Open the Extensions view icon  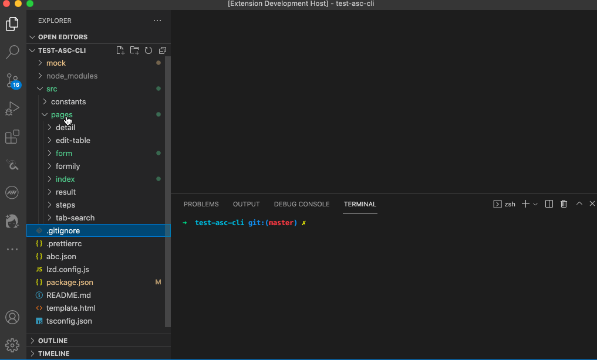tap(12, 137)
